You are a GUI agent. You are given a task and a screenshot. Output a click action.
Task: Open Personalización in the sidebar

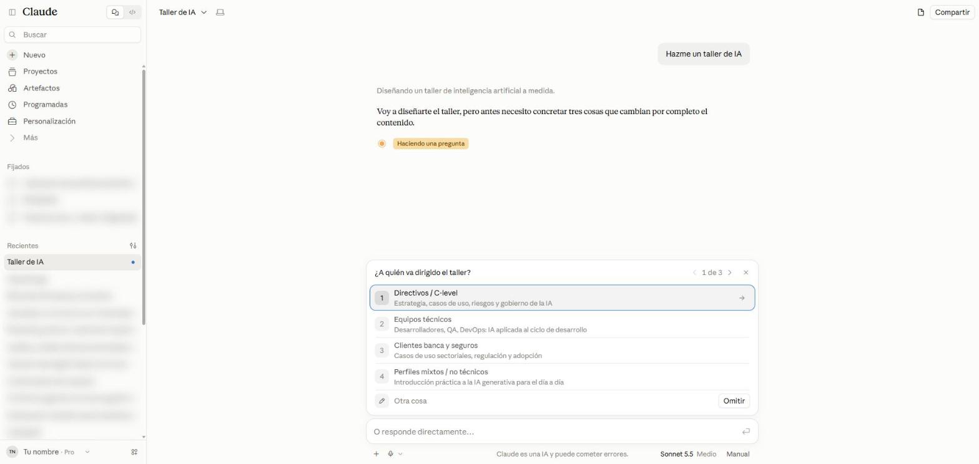point(49,121)
